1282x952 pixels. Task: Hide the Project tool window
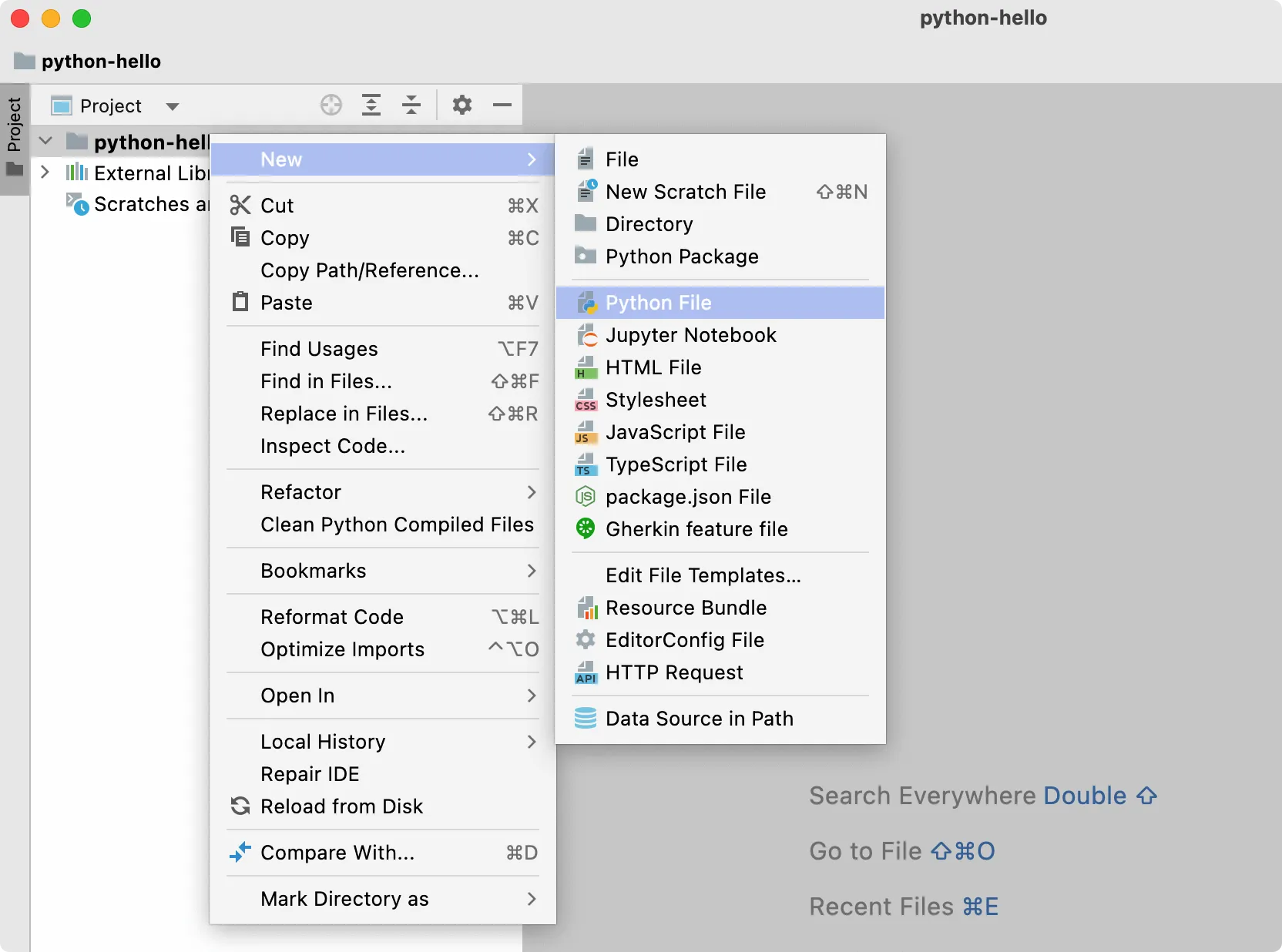click(x=502, y=105)
